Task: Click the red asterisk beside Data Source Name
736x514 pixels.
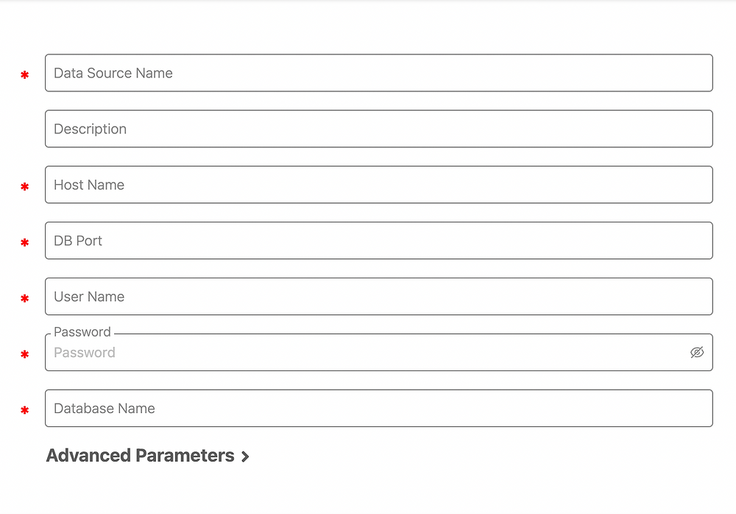Action: coord(25,75)
